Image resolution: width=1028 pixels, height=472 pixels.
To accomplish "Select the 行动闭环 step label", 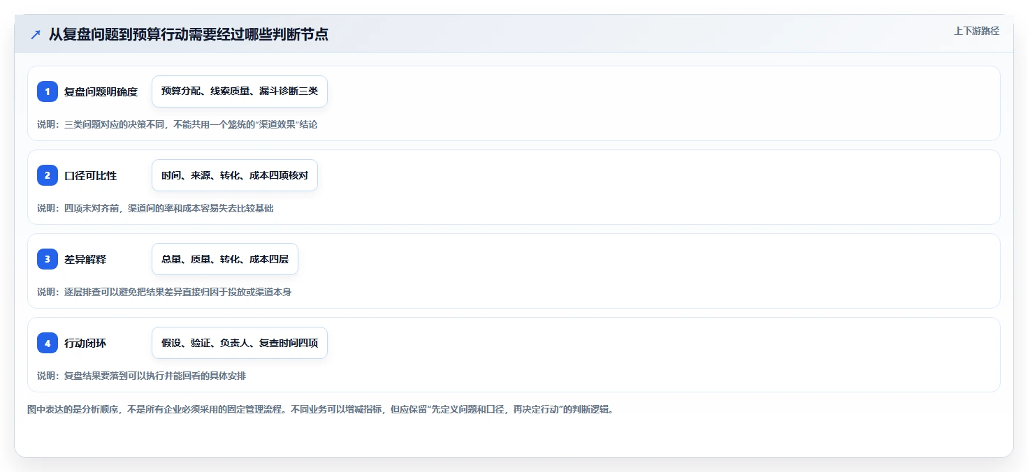I will (85, 343).
